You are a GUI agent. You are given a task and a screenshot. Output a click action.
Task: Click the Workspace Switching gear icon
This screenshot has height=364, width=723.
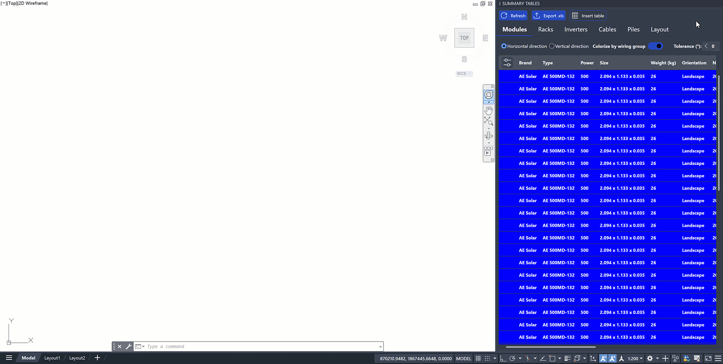(650, 358)
